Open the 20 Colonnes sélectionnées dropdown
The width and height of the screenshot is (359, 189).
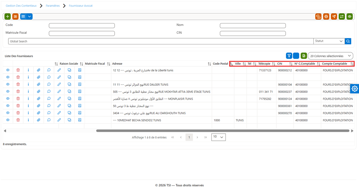[331, 56]
